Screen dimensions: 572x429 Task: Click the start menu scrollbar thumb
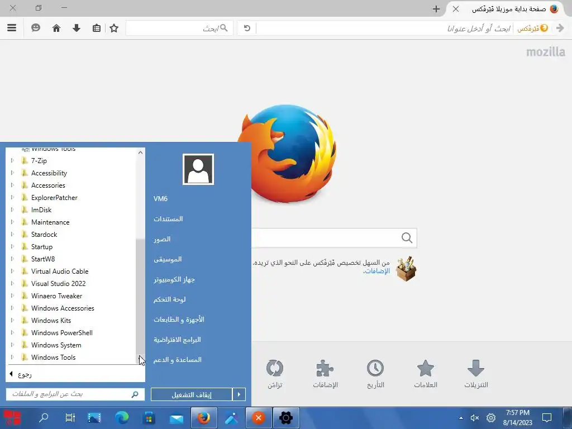140,296
